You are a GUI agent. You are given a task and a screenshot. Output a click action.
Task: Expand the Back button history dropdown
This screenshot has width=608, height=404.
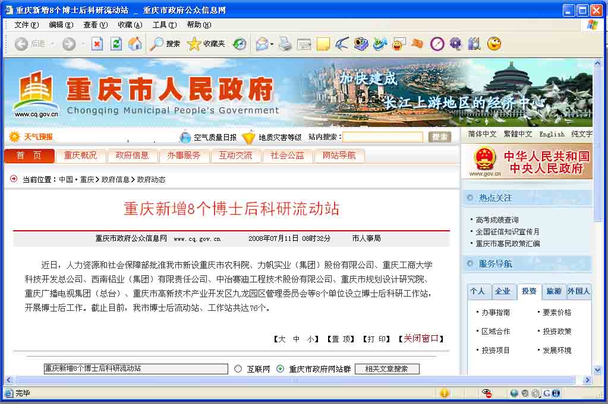tap(52, 44)
